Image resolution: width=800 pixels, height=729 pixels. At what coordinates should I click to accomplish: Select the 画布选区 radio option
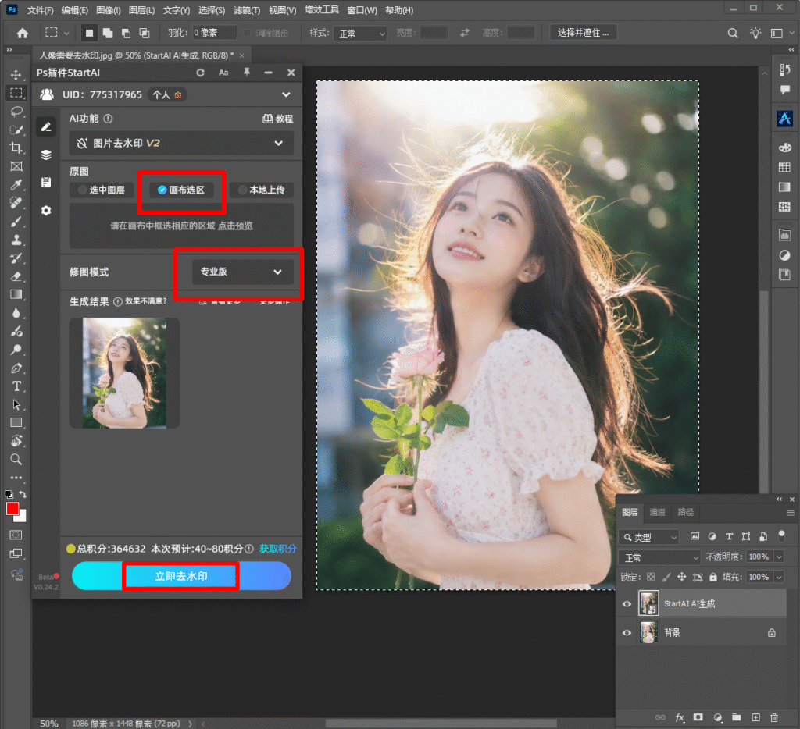(181, 190)
